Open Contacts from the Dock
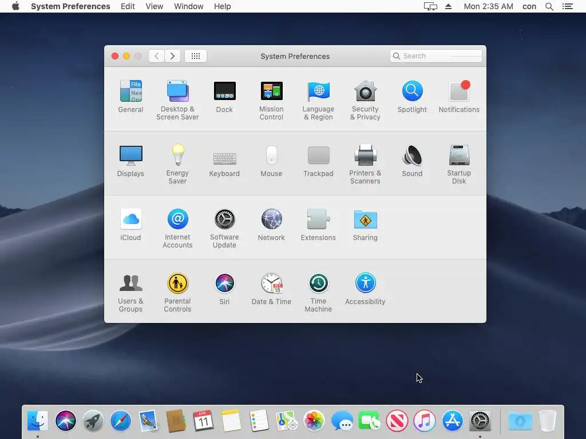Image resolution: width=586 pixels, height=439 pixels. (x=176, y=421)
